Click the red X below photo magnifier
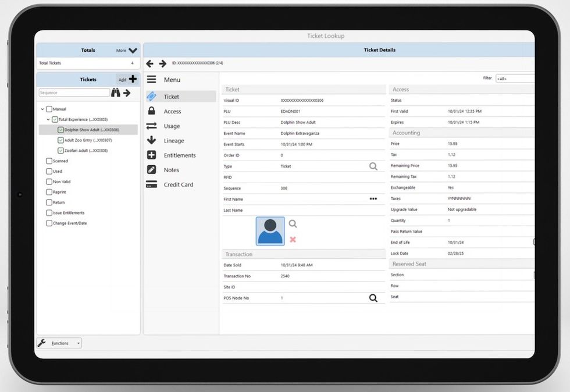 click(x=293, y=240)
